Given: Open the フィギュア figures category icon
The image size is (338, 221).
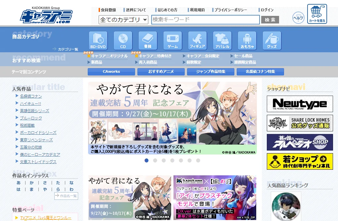Looking at the screenshot, I should tap(197, 40).
